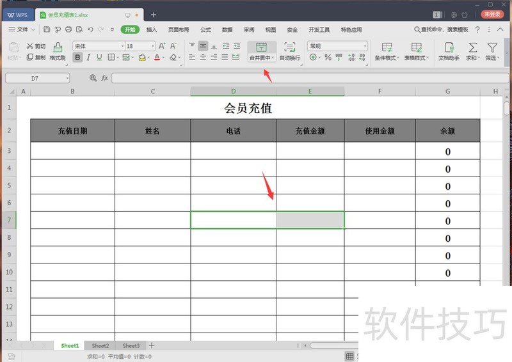Toggle Italic formatting
The height and width of the screenshot is (362, 512).
(x=88, y=58)
